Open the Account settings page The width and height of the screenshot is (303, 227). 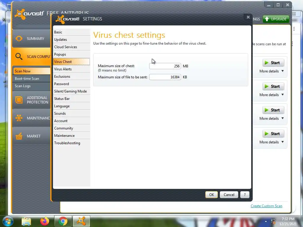[72, 121]
